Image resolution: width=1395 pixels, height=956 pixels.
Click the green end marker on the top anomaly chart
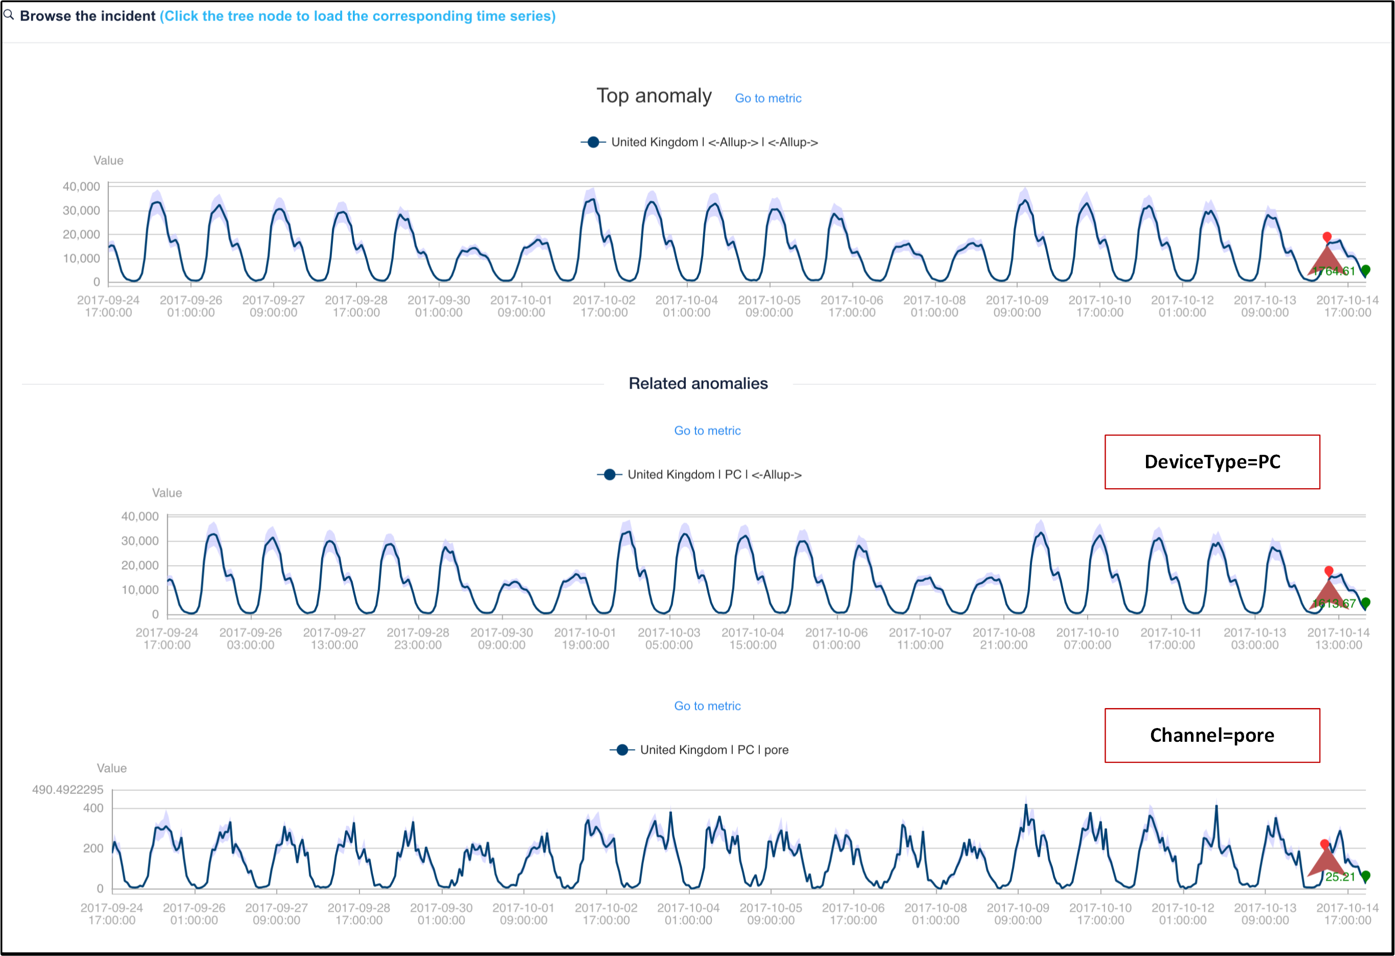click(1365, 270)
